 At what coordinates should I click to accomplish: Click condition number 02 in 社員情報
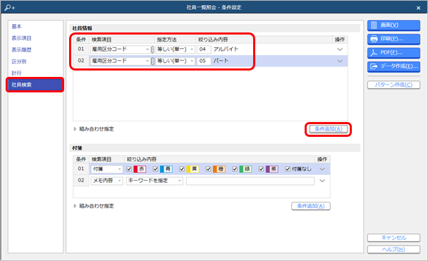coord(81,61)
